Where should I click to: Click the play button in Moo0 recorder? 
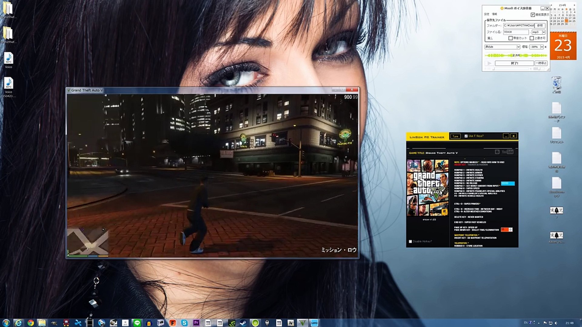coord(489,63)
